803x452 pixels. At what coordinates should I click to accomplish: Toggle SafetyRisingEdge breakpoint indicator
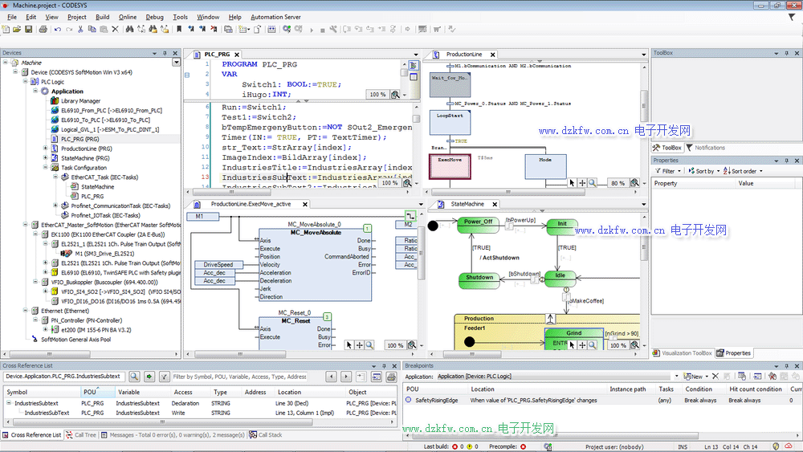click(x=409, y=400)
